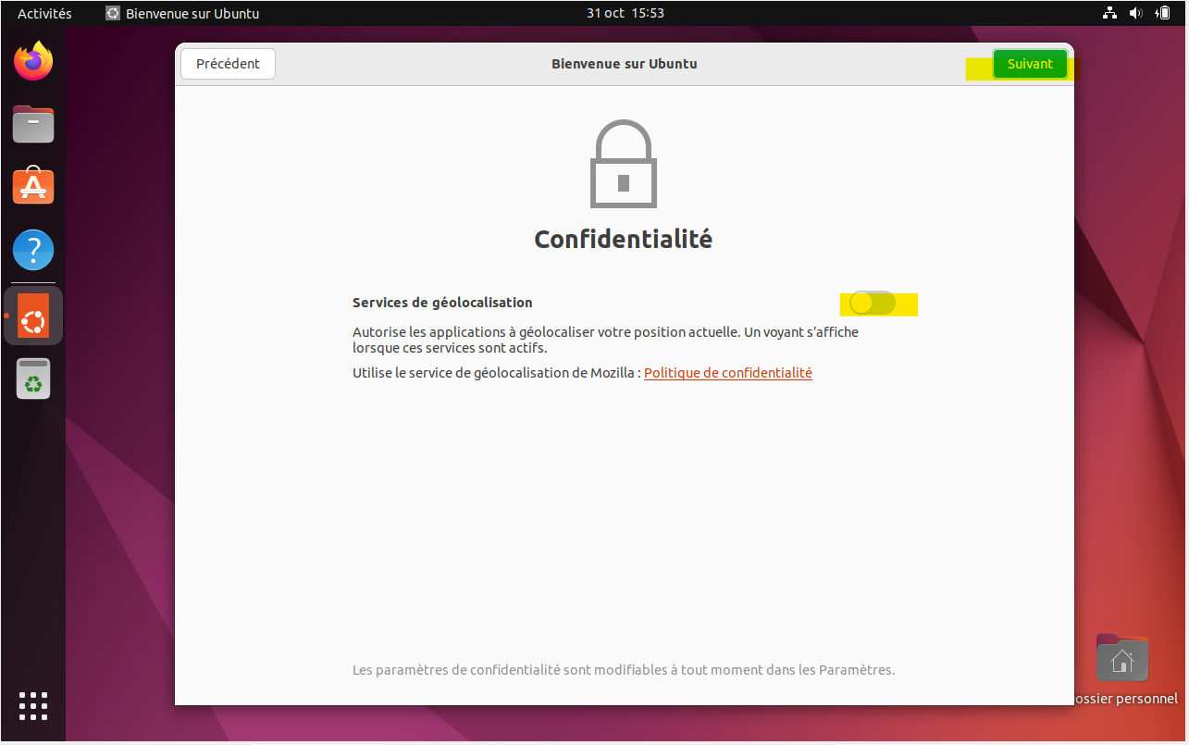Screen dimensions: 1189x745
Task: Launch Firefox from the dock
Action: tap(33, 62)
